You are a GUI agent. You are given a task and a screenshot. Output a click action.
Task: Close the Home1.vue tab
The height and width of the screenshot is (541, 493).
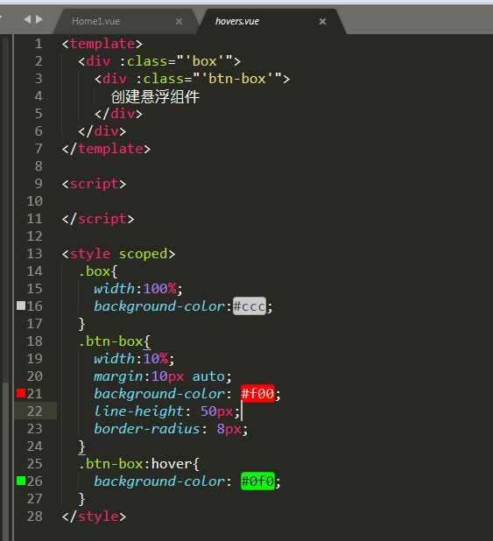coord(179,21)
